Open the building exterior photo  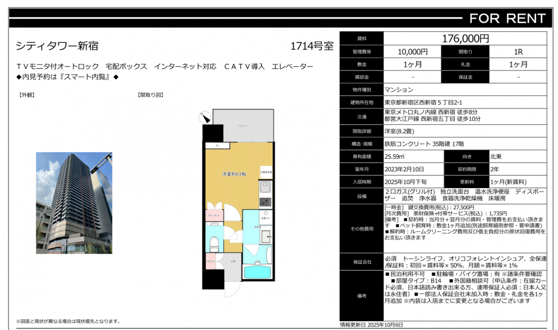74,203
